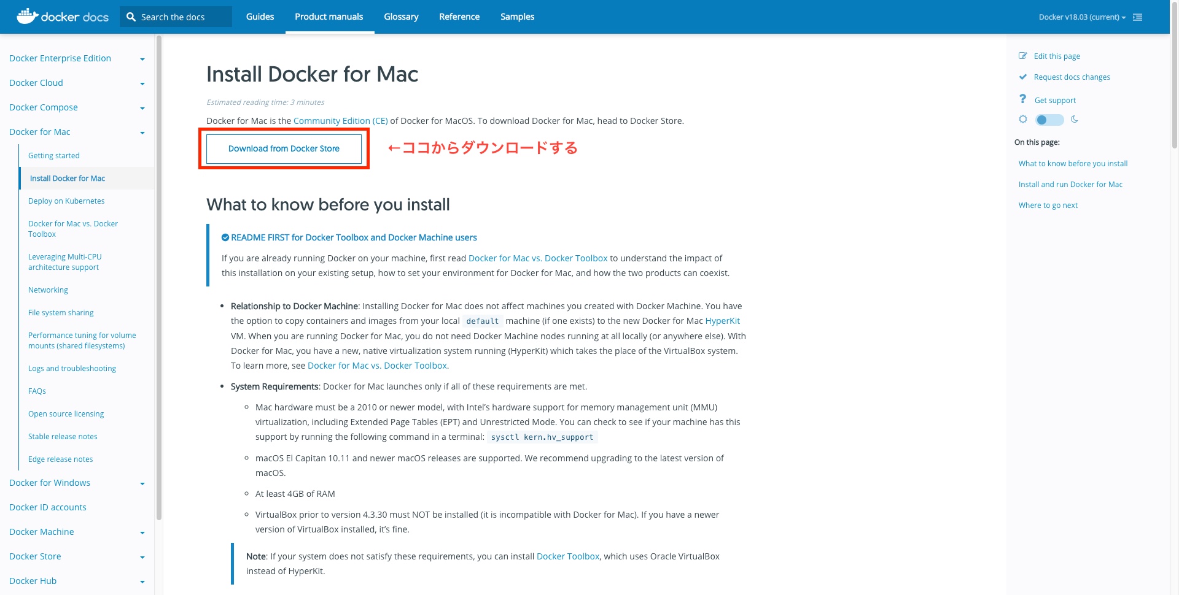Open Networking sidebar item
The image size is (1179, 595).
(48, 290)
